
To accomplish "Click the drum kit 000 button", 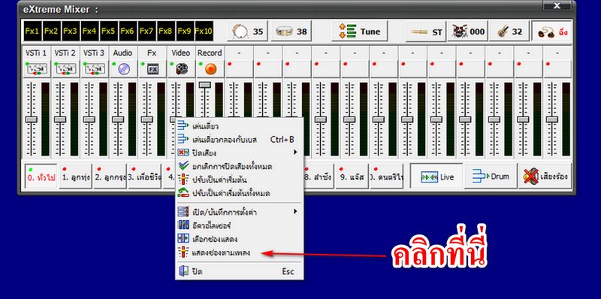I will click(x=468, y=32).
